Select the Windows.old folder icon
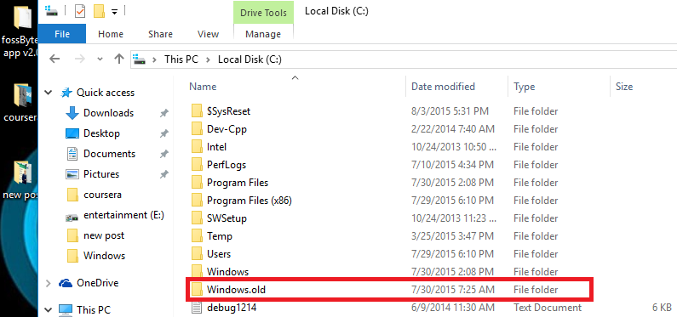Image resolution: width=677 pixels, height=317 pixels. tap(197, 290)
